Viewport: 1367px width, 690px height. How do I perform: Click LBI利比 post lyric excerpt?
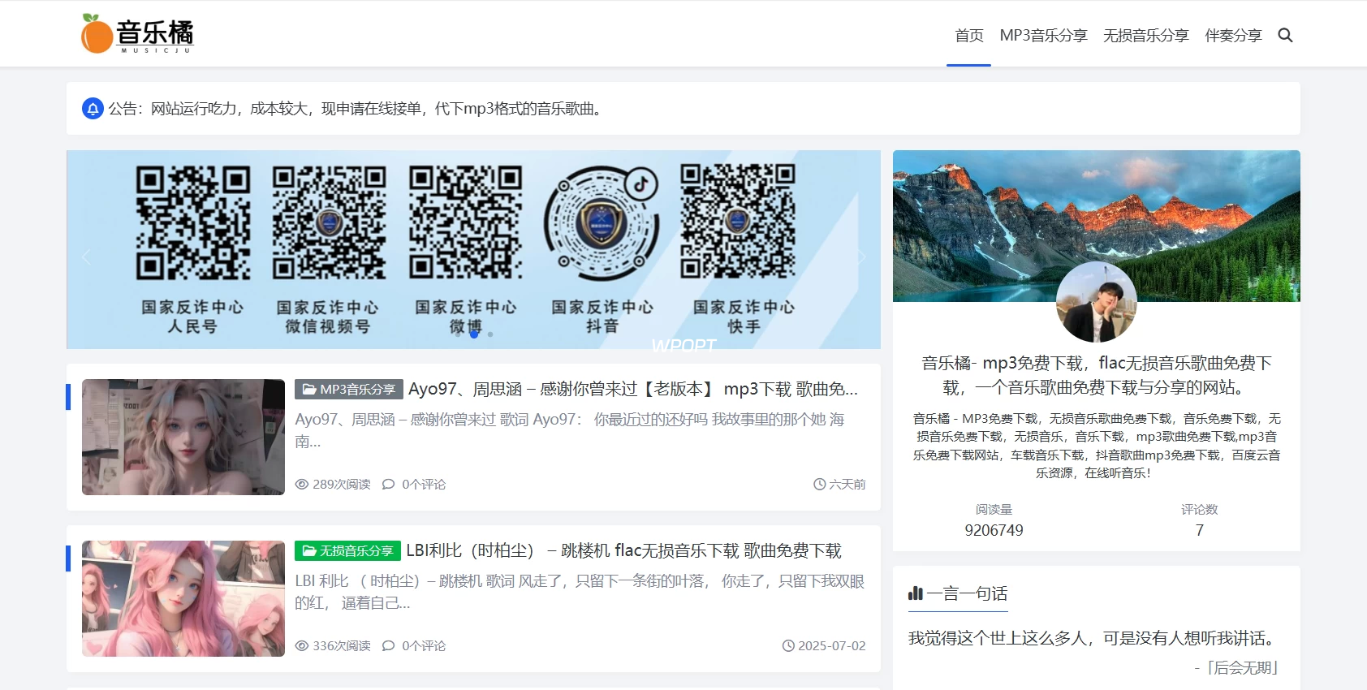coord(580,592)
